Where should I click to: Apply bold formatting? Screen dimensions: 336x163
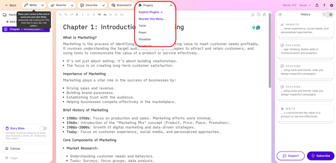point(77,14)
